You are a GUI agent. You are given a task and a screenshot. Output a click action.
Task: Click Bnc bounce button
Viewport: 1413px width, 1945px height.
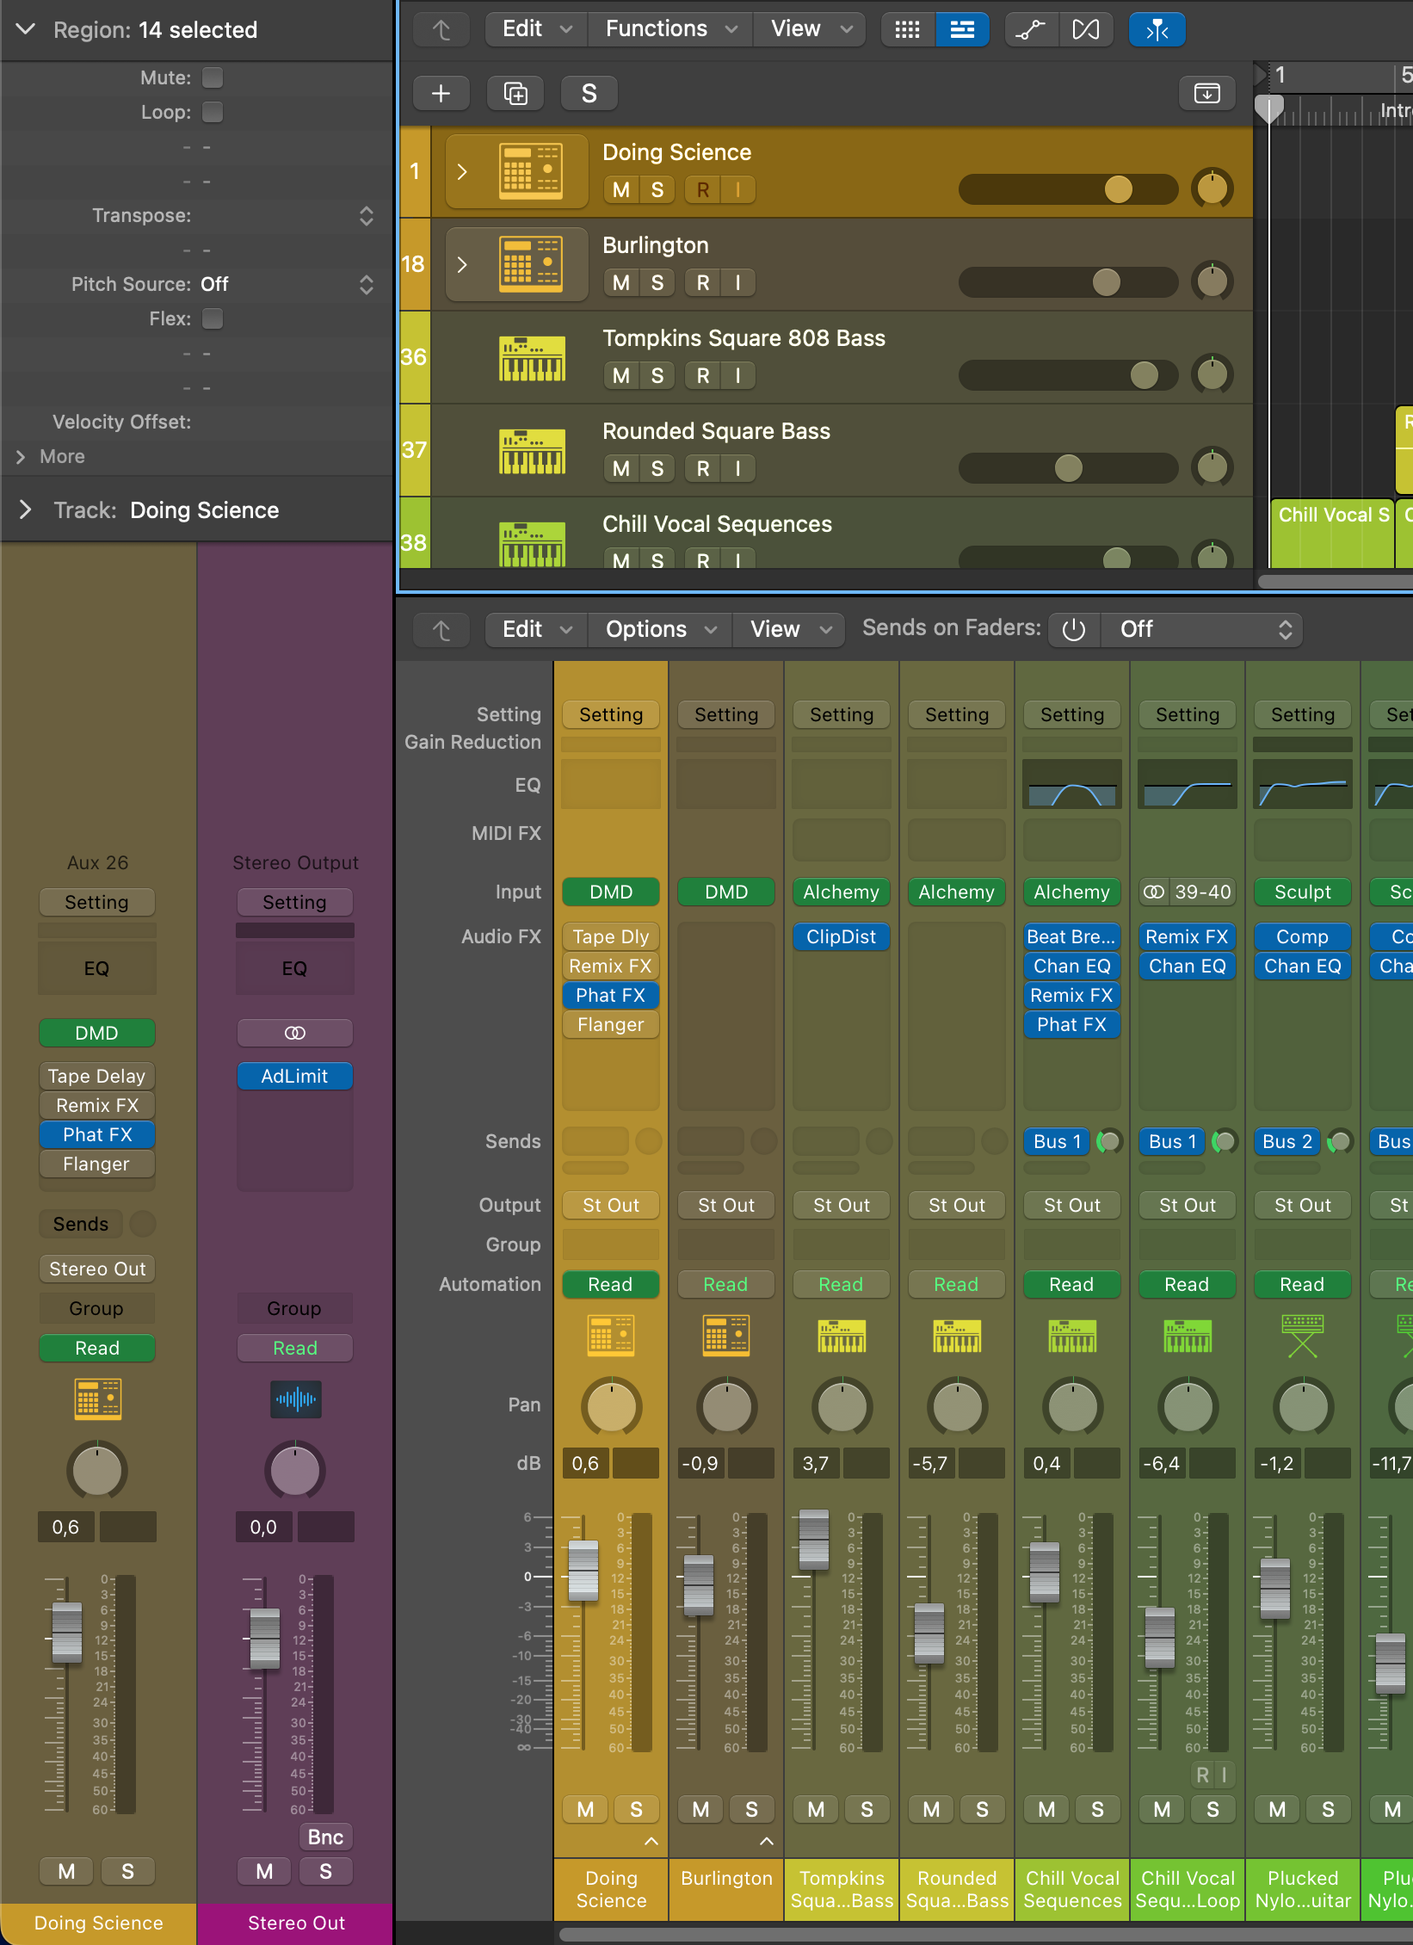(x=325, y=1837)
